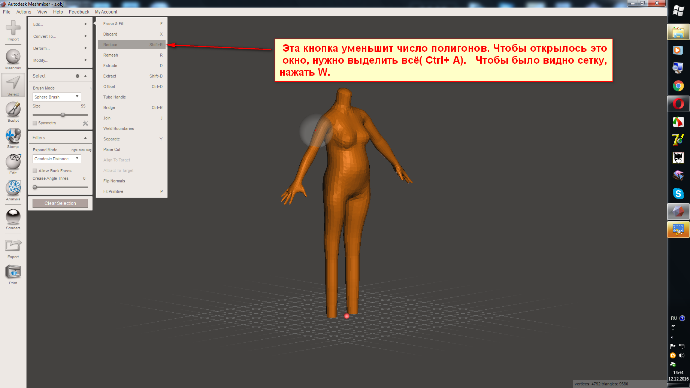Image resolution: width=690 pixels, height=388 pixels.
Task: Choose Discard from the submenu
Action: [x=132, y=34]
